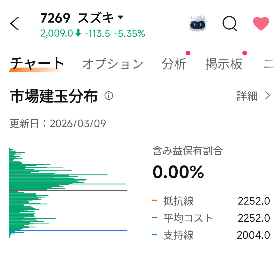Image resolution: width=274 pixels, height=261 pixels.
Task: Click the orange 抵抗線 legend marker
Action: (155, 200)
